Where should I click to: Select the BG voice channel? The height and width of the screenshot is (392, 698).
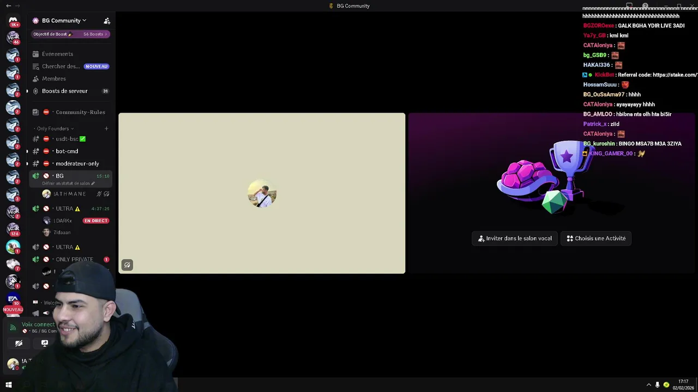(71, 178)
